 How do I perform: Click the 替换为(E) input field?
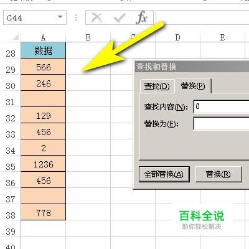click(x=221, y=123)
